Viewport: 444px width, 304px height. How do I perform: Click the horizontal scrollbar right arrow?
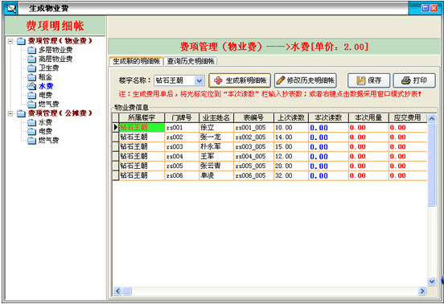click(x=422, y=291)
